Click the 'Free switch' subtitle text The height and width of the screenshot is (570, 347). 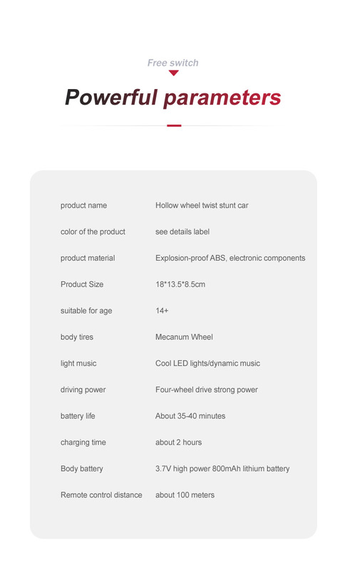coord(173,63)
